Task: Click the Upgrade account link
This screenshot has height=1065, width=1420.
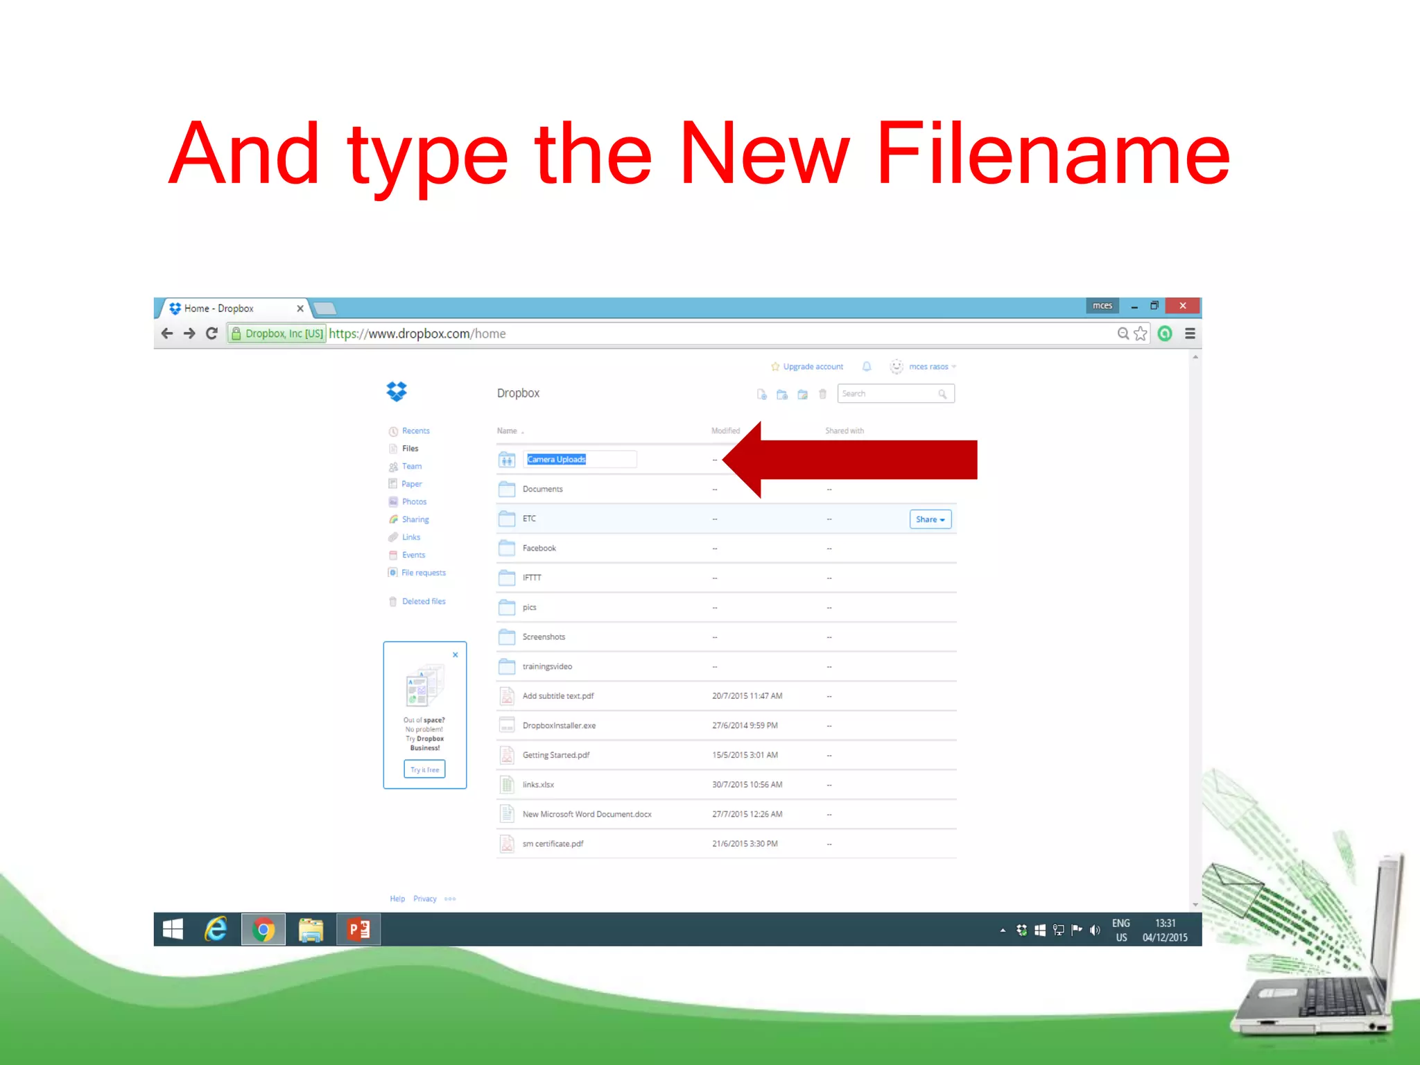Action: coord(813,367)
